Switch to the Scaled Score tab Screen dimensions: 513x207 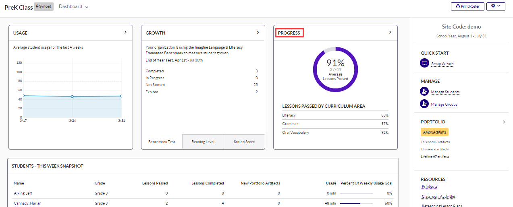[x=244, y=142]
